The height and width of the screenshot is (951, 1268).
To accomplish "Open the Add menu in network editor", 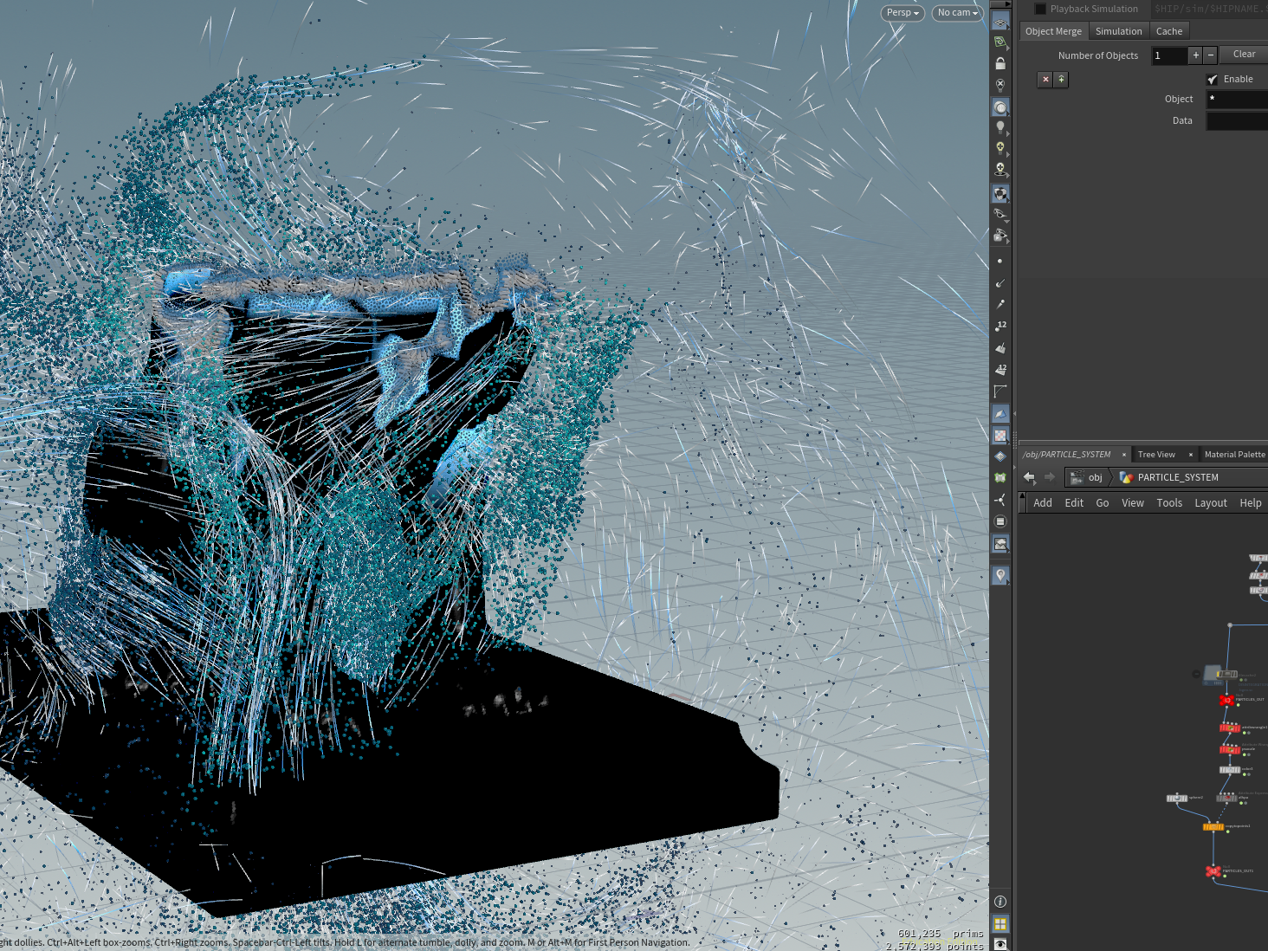I will pyautogui.click(x=1043, y=503).
